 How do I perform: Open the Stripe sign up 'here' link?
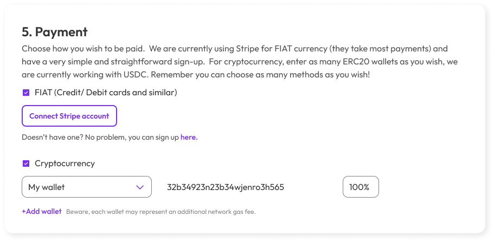(x=189, y=138)
